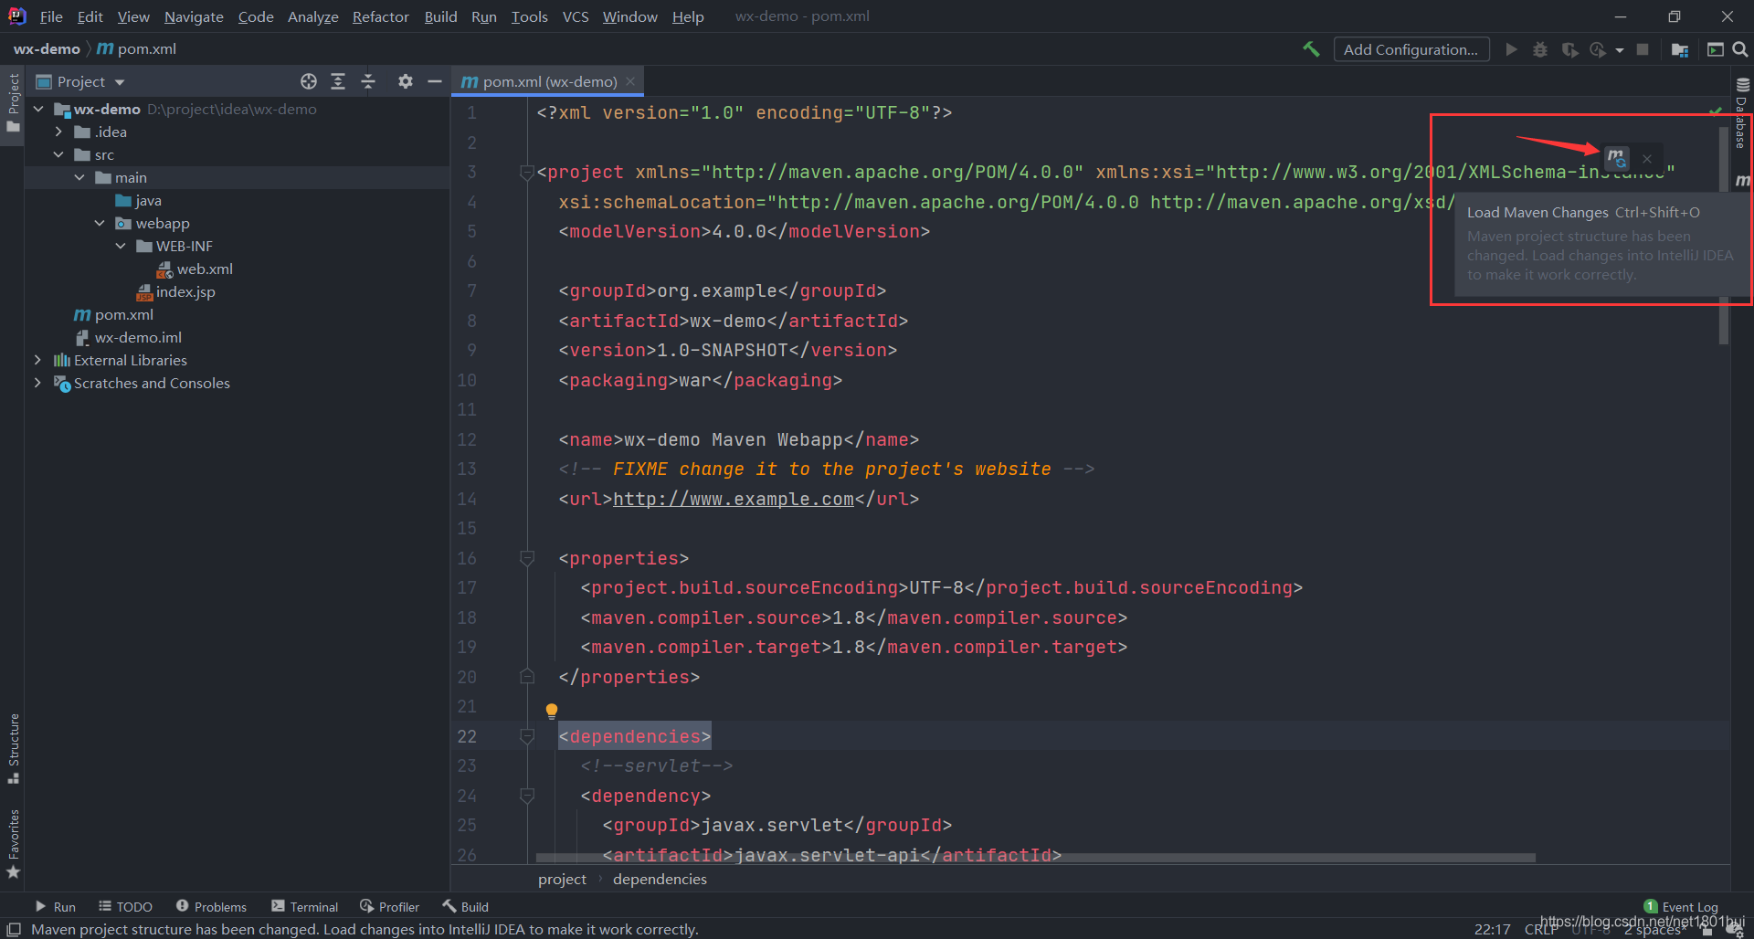Click the Debug bug icon

coord(1540,49)
